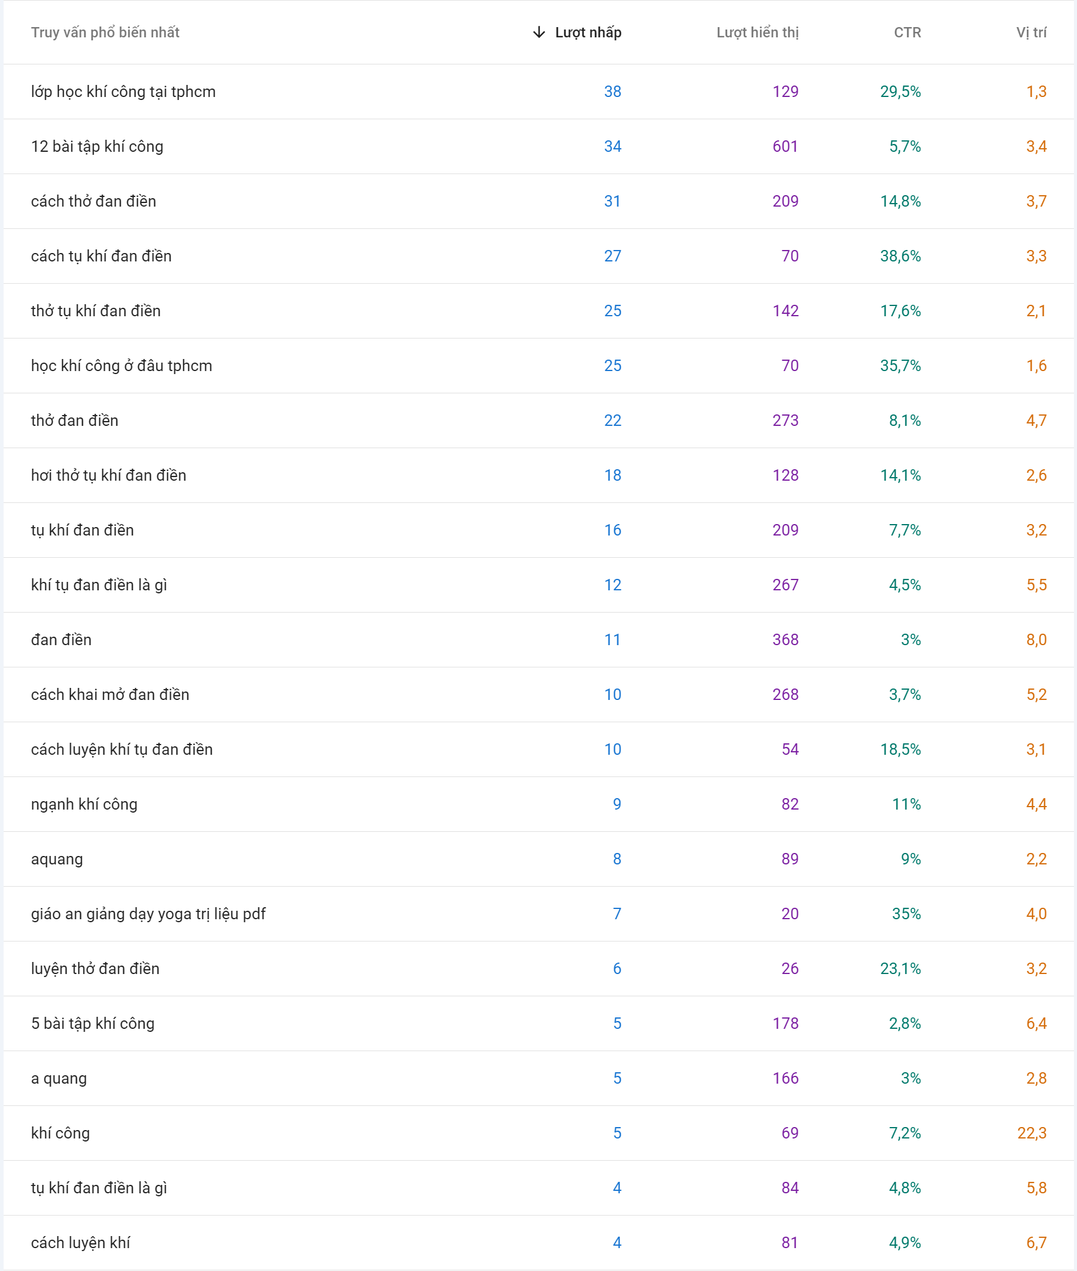Open the 'cách luyện khí' query row
Viewport: 1077px width, 1271px height.
(x=81, y=1243)
